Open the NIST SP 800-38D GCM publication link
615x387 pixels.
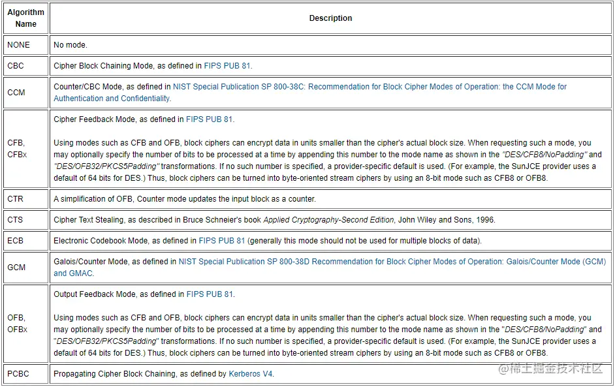[330, 268]
